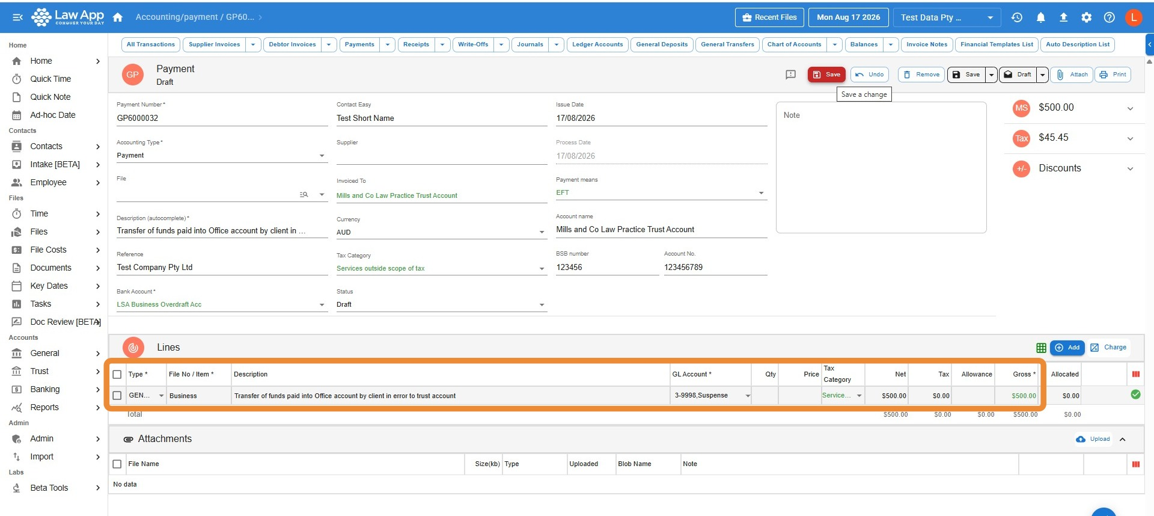
Task: Open the comment note icon beside Save
Action: coord(791,75)
